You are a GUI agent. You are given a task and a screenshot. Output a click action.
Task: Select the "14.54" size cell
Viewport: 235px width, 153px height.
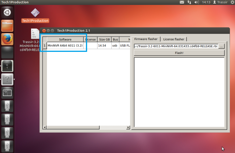point(104,45)
